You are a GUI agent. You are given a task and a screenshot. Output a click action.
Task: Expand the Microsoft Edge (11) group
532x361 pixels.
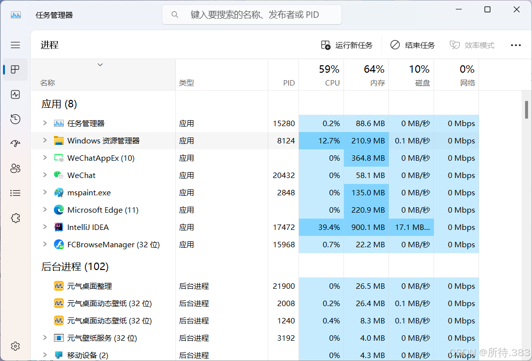[x=45, y=210]
